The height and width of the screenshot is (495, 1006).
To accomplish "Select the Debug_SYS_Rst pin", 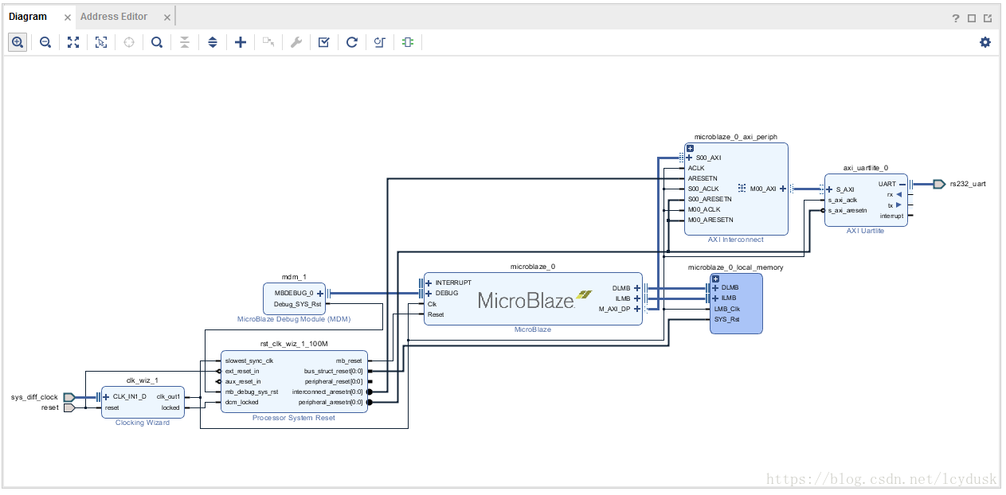I will [298, 304].
